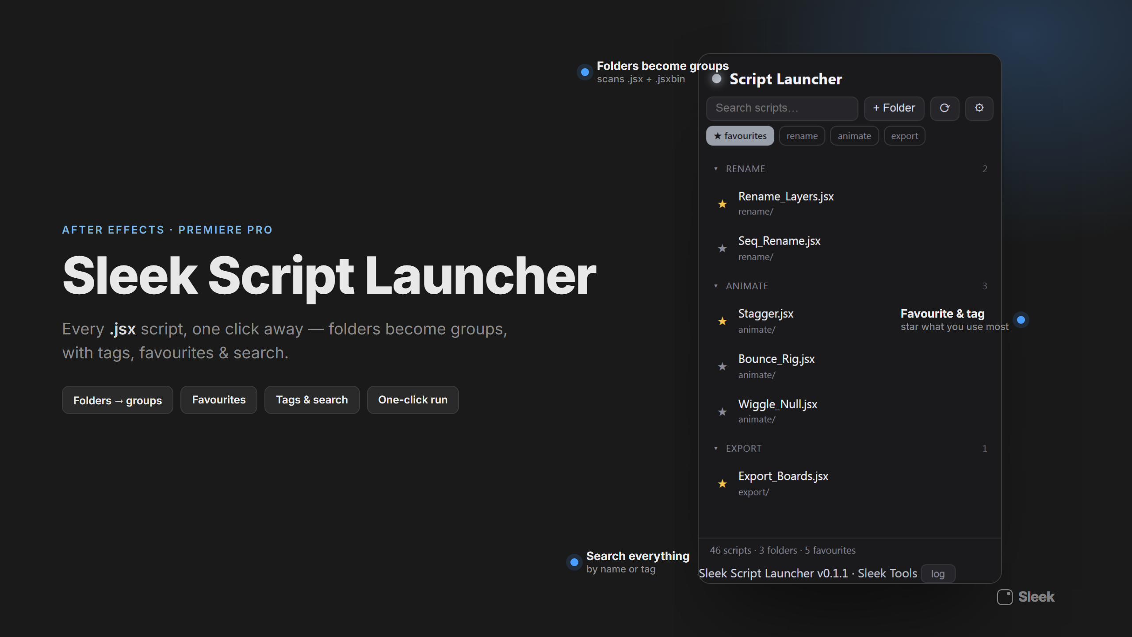Click the refresh scripts icon button

click(945, 108)
